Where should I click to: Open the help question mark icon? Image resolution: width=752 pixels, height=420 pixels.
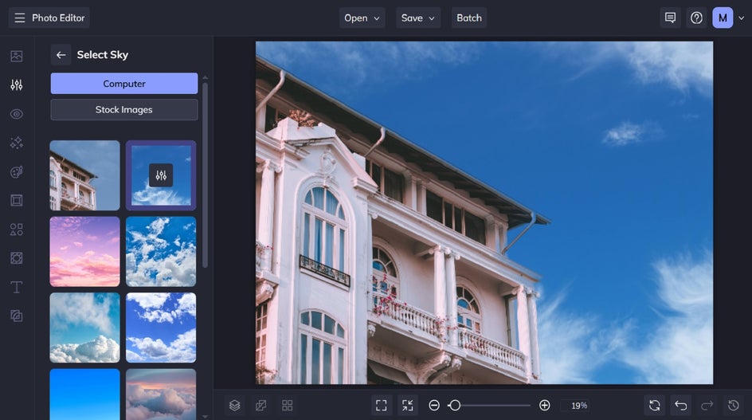(696, 18)
